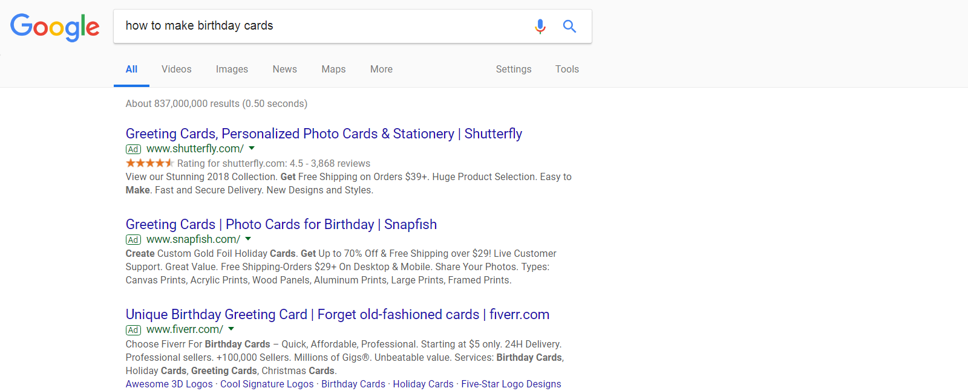
Task: Switch to the Images tab
Action: coord(232,69)
